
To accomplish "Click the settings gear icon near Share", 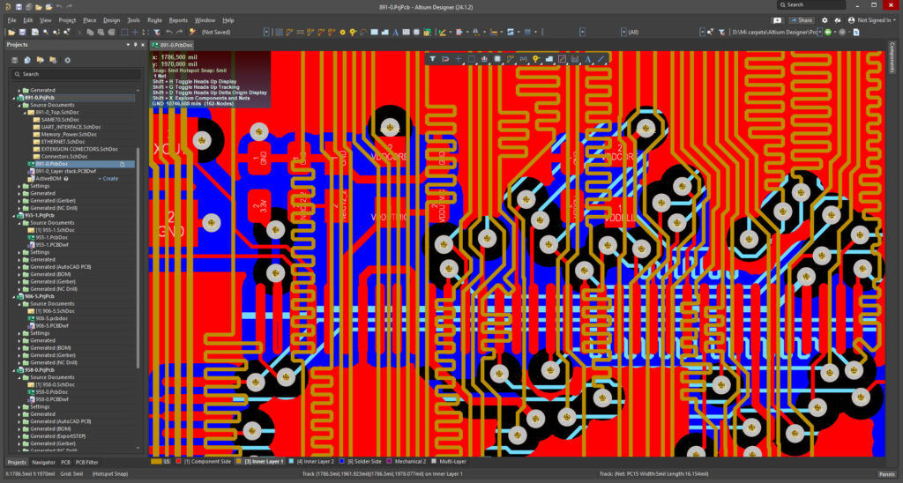I will [x=825, y=19].
